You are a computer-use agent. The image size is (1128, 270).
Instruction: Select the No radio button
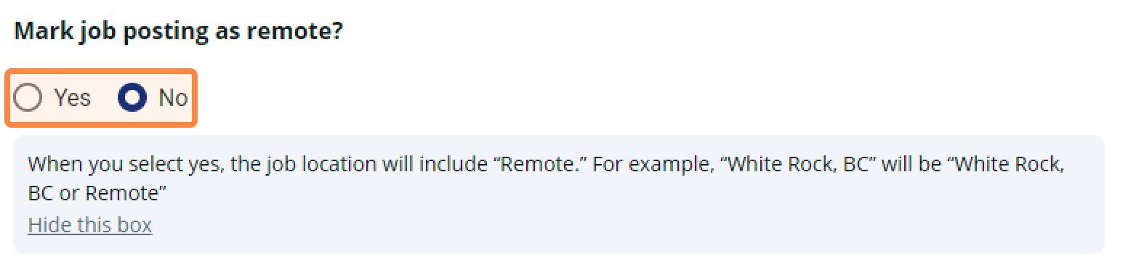pos(132,98)
